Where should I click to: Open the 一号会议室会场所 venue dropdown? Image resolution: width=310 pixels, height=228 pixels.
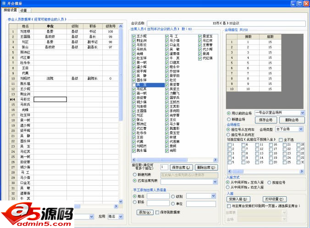[302, 113]
